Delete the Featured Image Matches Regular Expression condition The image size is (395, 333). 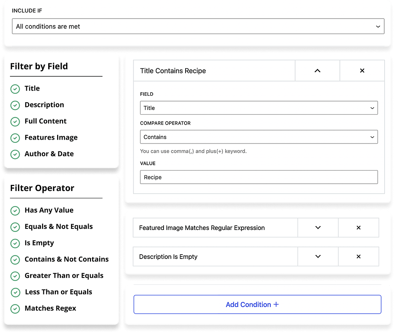358,228
